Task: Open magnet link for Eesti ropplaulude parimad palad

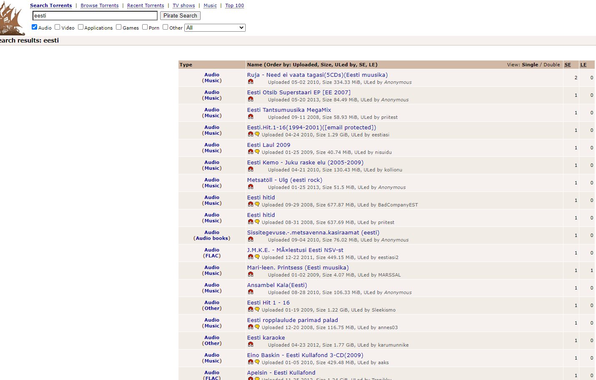Action: coord(251,327)
